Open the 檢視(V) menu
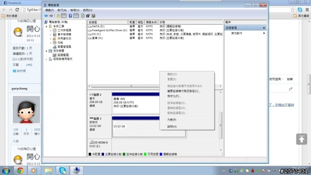 point(75,10)
